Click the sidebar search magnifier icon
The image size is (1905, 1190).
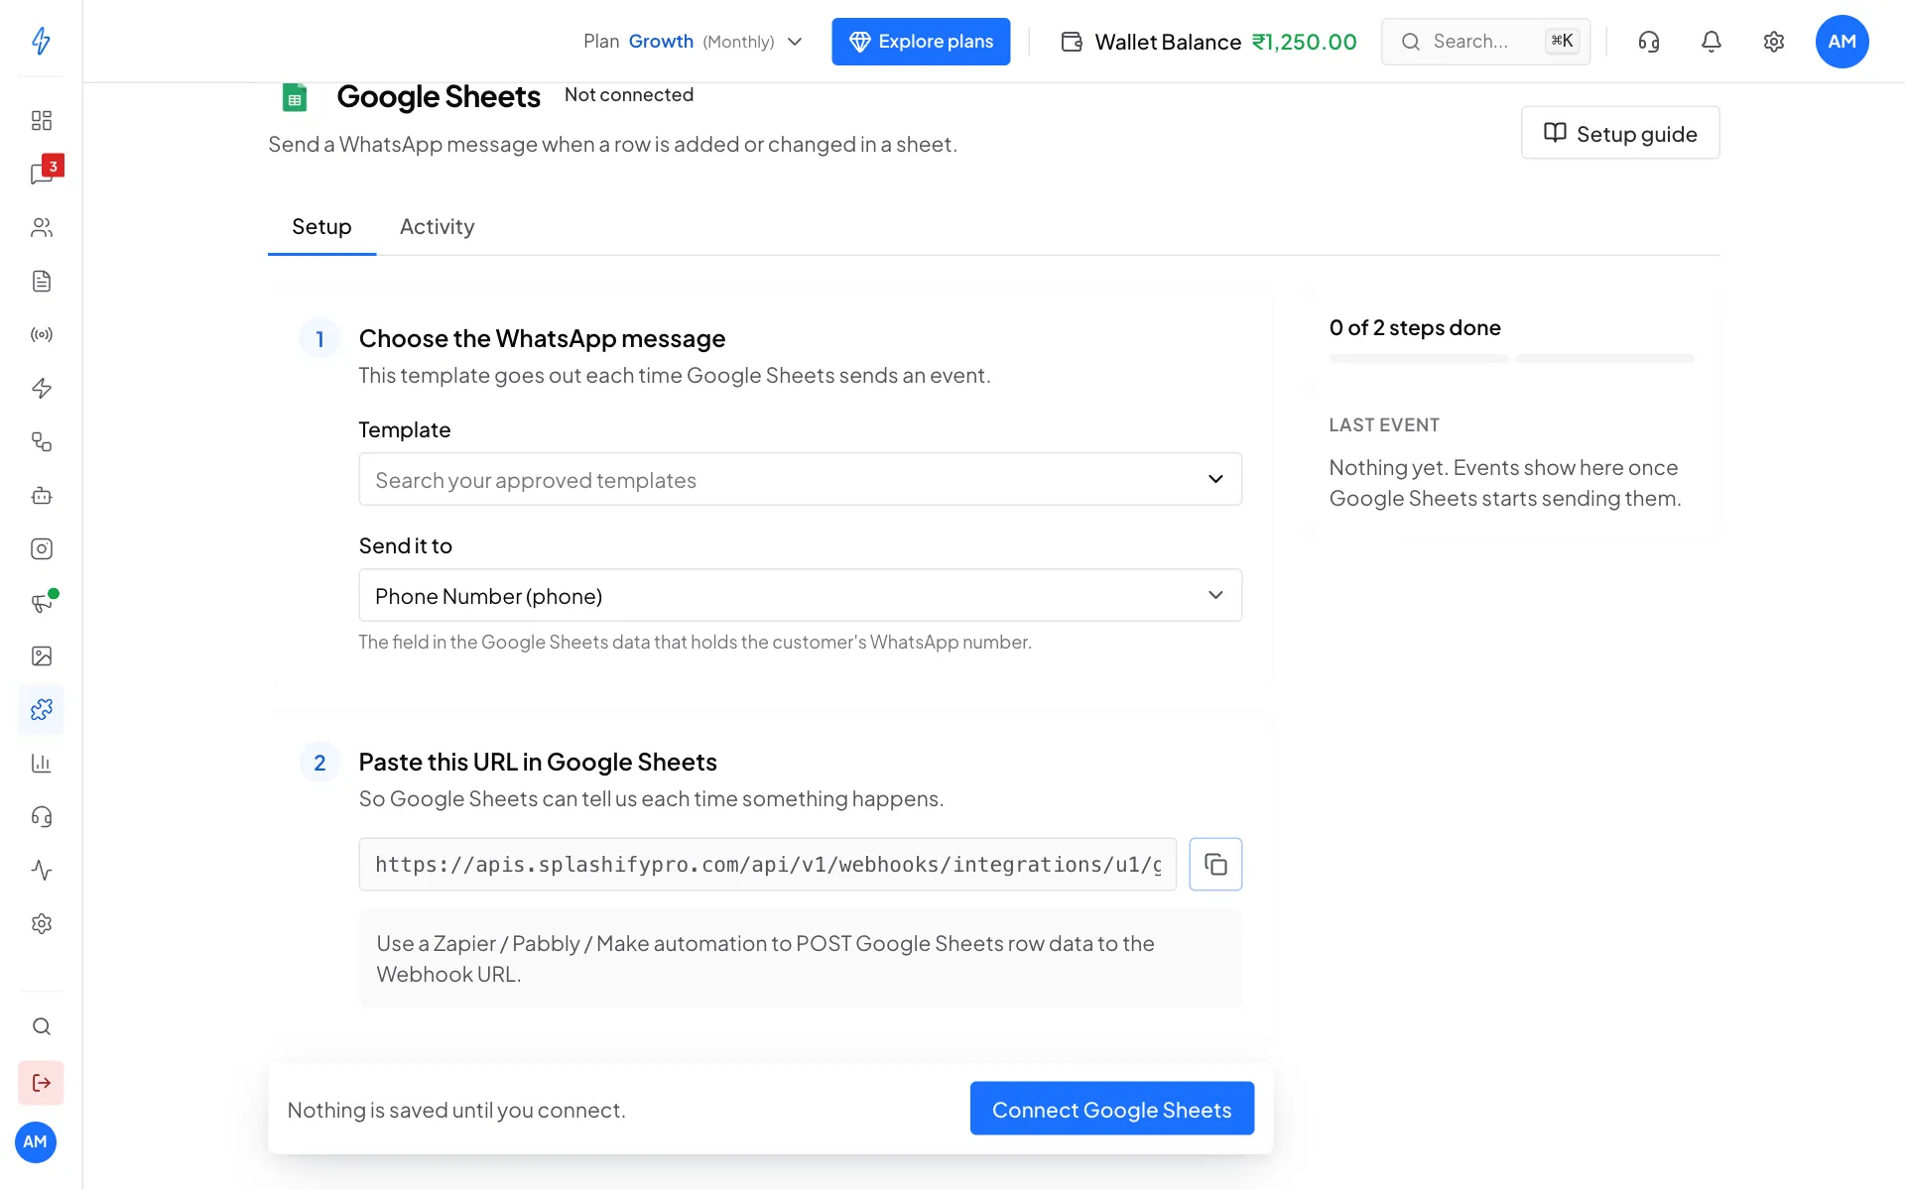[41, 1026]
